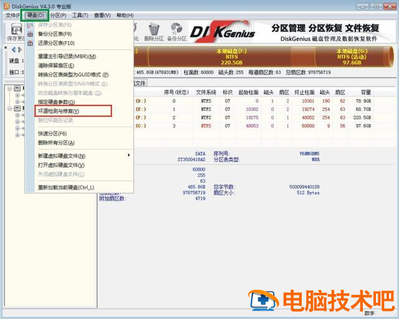Click the 容量 column header
This screenshot has width=399, height=319.
coord(366,92)
